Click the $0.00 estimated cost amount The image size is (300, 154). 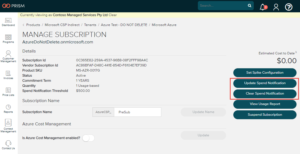[x=287, y=61]
